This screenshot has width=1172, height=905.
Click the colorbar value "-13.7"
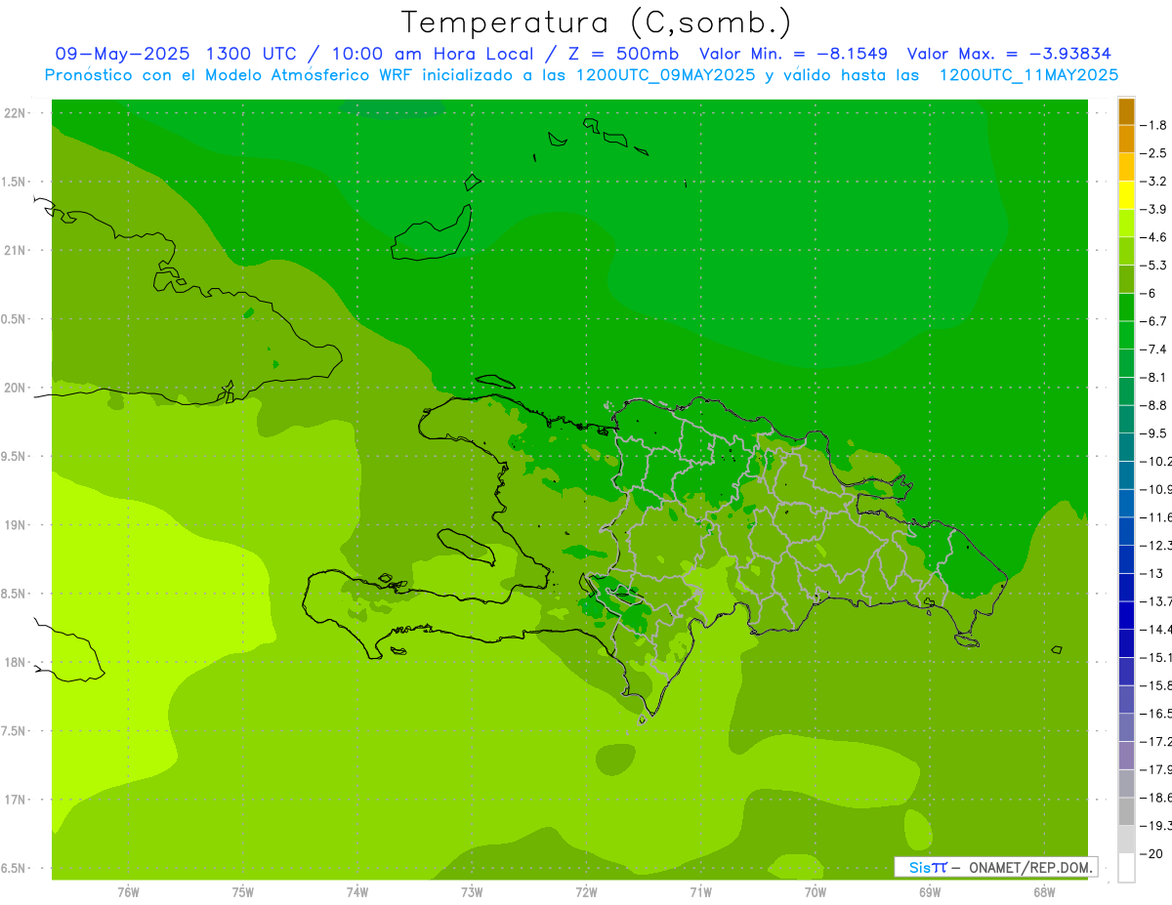click(1156, 601)
